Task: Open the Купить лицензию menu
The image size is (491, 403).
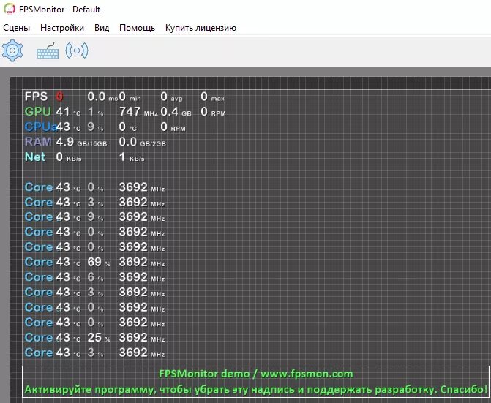Action: (200, 28)
